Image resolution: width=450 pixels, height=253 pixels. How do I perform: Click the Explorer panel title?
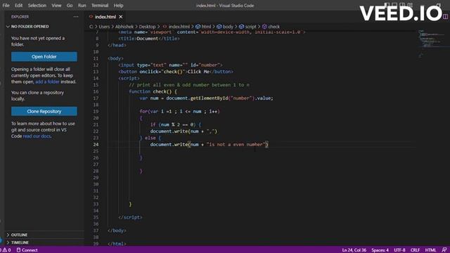pyautogui.click(x=20, y=17)
